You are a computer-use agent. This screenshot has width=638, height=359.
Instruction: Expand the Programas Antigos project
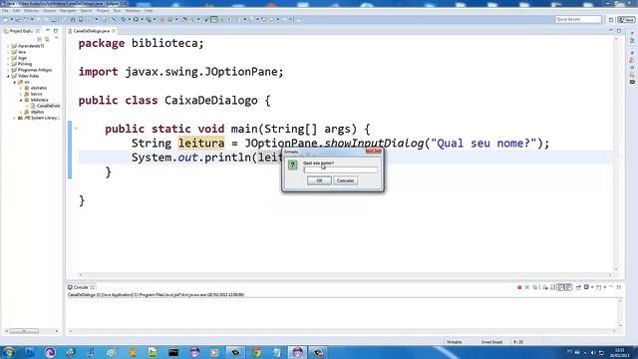(8, 70)
